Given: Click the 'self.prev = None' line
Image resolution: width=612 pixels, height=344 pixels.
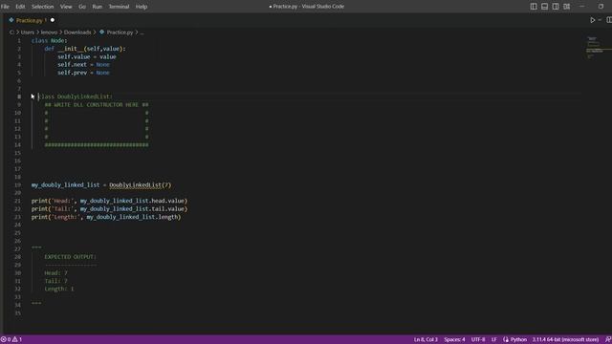Looking at the screenshot, I should (x=83, y=73).
